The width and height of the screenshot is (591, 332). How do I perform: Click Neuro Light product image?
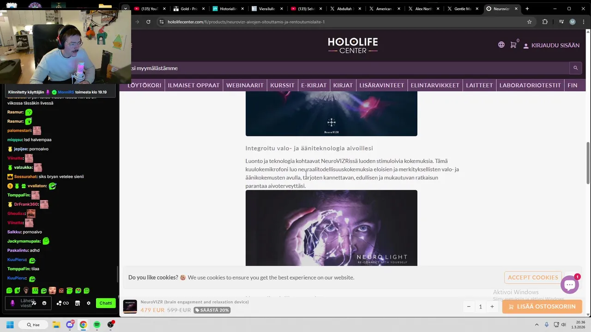331,228
